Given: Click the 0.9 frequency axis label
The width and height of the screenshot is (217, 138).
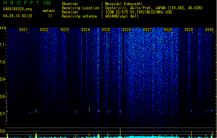Looking at the screenshot, I should pyautogui.click(x=3, y=79).
